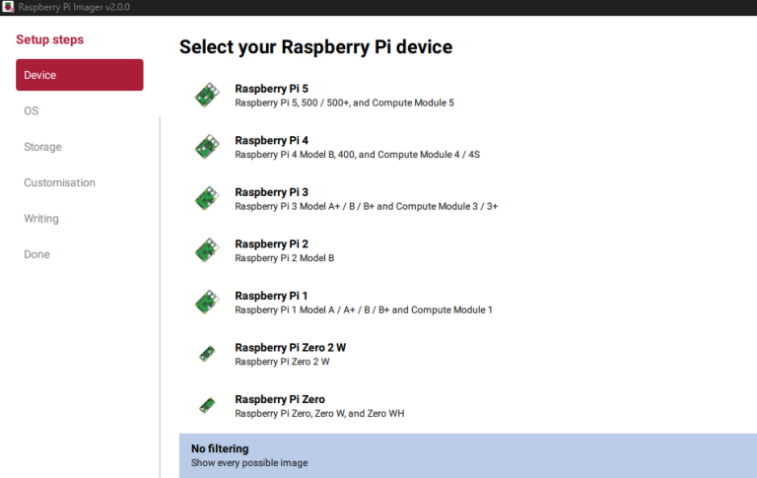Select the Done step in sidebar
This screenshot has height=478, width=757.
[36, 254]
